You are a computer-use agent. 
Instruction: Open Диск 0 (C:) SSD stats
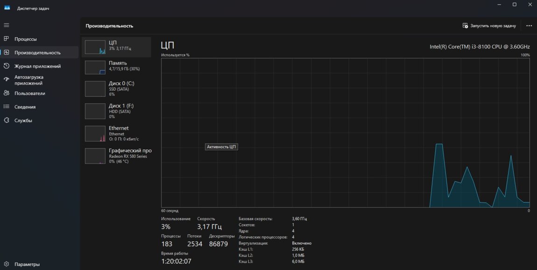tap(116, 88)
